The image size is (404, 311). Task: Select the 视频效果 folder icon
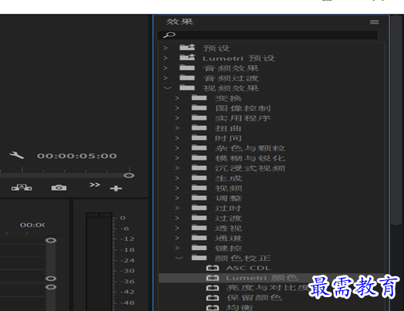(187, 88)
